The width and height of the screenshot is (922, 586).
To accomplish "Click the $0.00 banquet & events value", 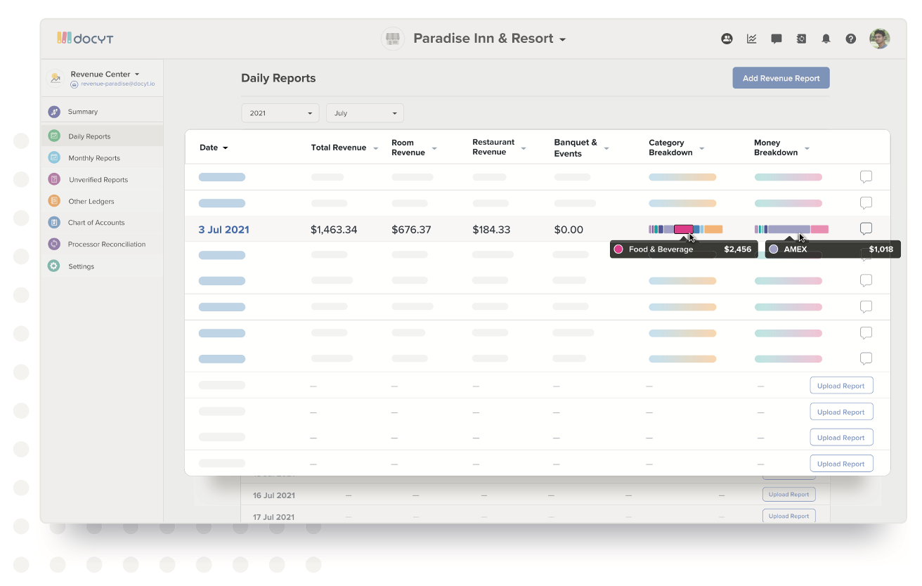I will [x=569, y=230].
